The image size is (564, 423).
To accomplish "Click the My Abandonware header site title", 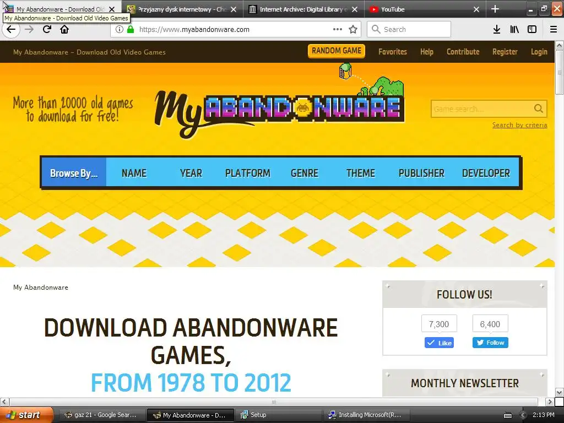I will pyautogui.click(x=89, y=52).
